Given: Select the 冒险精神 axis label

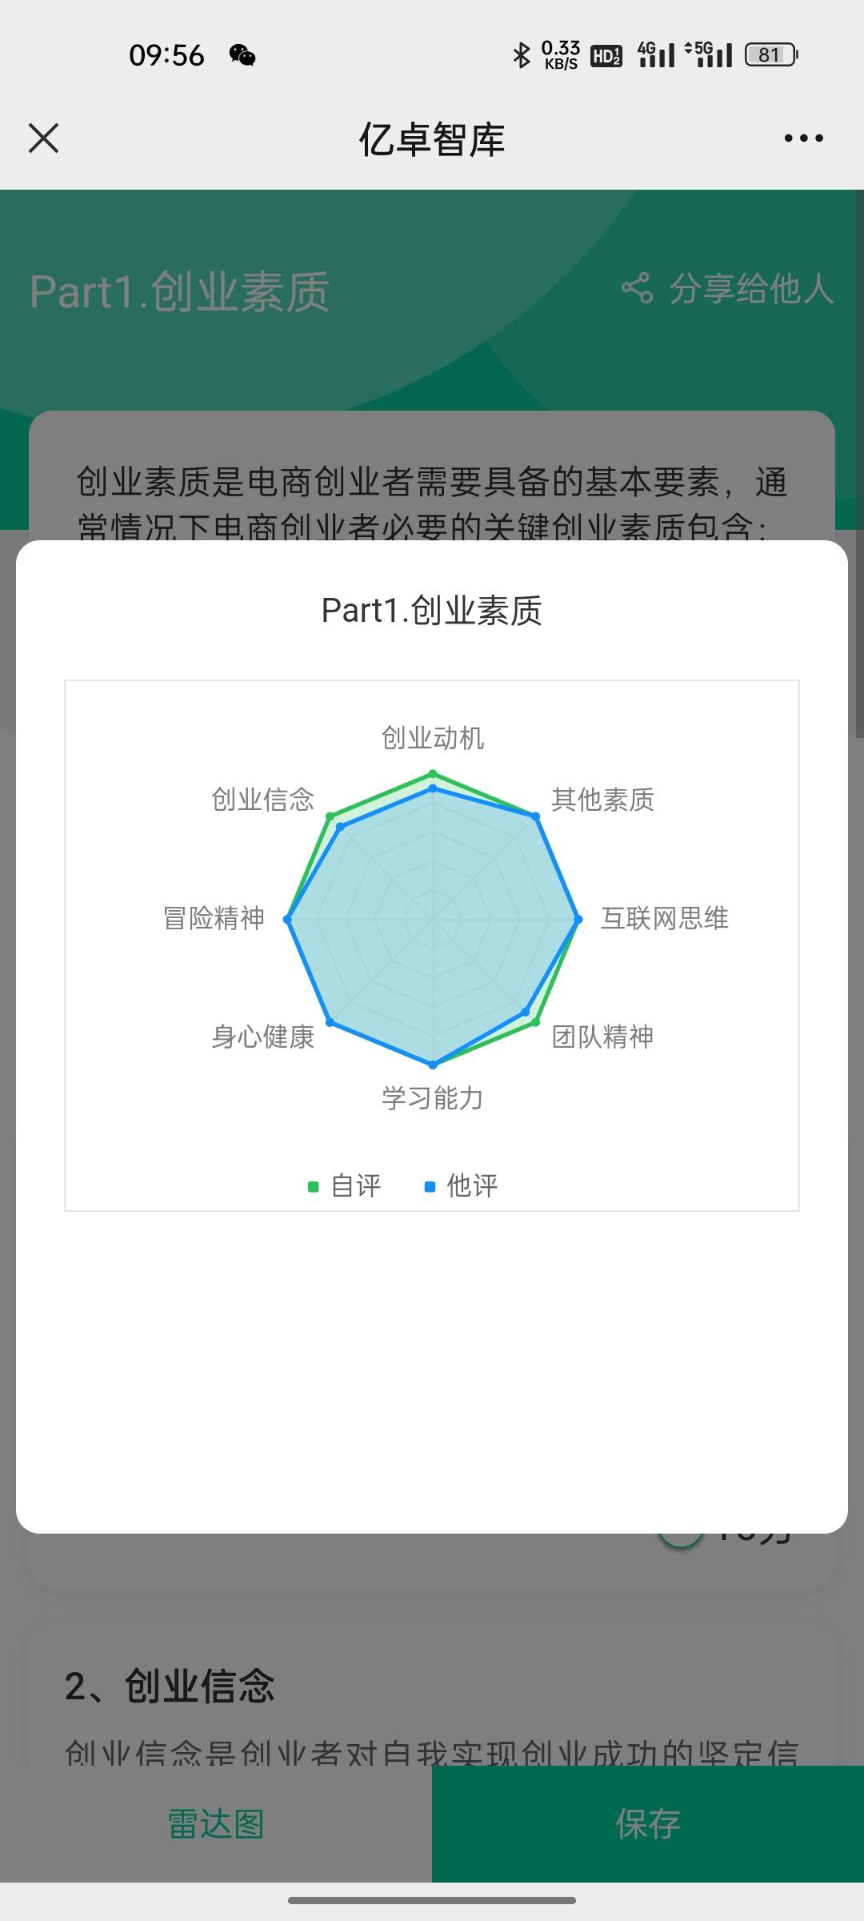Looking at the screenshot, I should coord(214,918).
